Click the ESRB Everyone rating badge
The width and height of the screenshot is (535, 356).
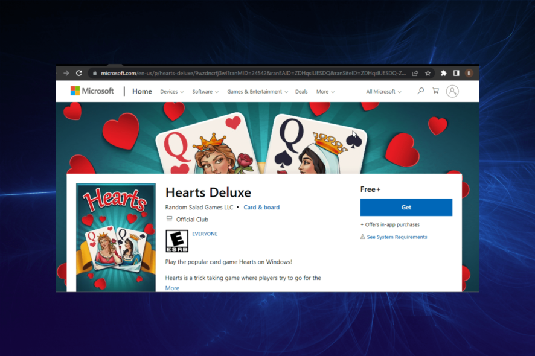point(177,241)
